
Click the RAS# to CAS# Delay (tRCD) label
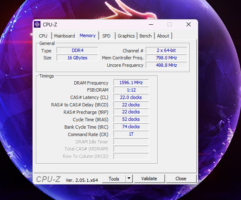[x=80, y=105]
